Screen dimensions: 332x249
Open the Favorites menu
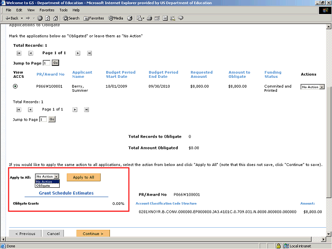47,10
